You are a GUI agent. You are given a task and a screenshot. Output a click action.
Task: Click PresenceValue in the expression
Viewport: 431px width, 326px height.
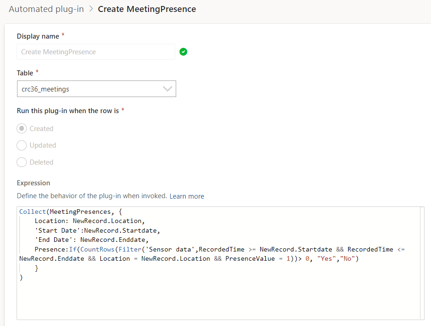click(x=250, y=259)
